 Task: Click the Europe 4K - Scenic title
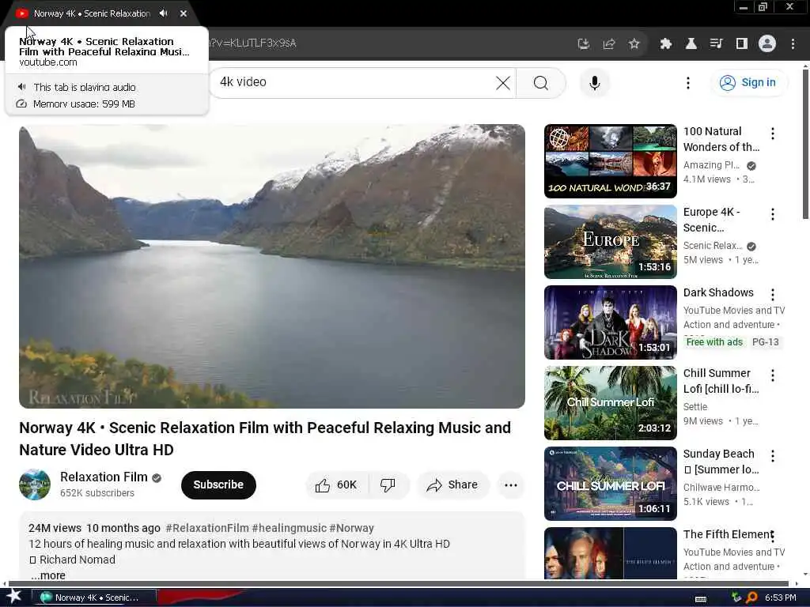point(711,220)
